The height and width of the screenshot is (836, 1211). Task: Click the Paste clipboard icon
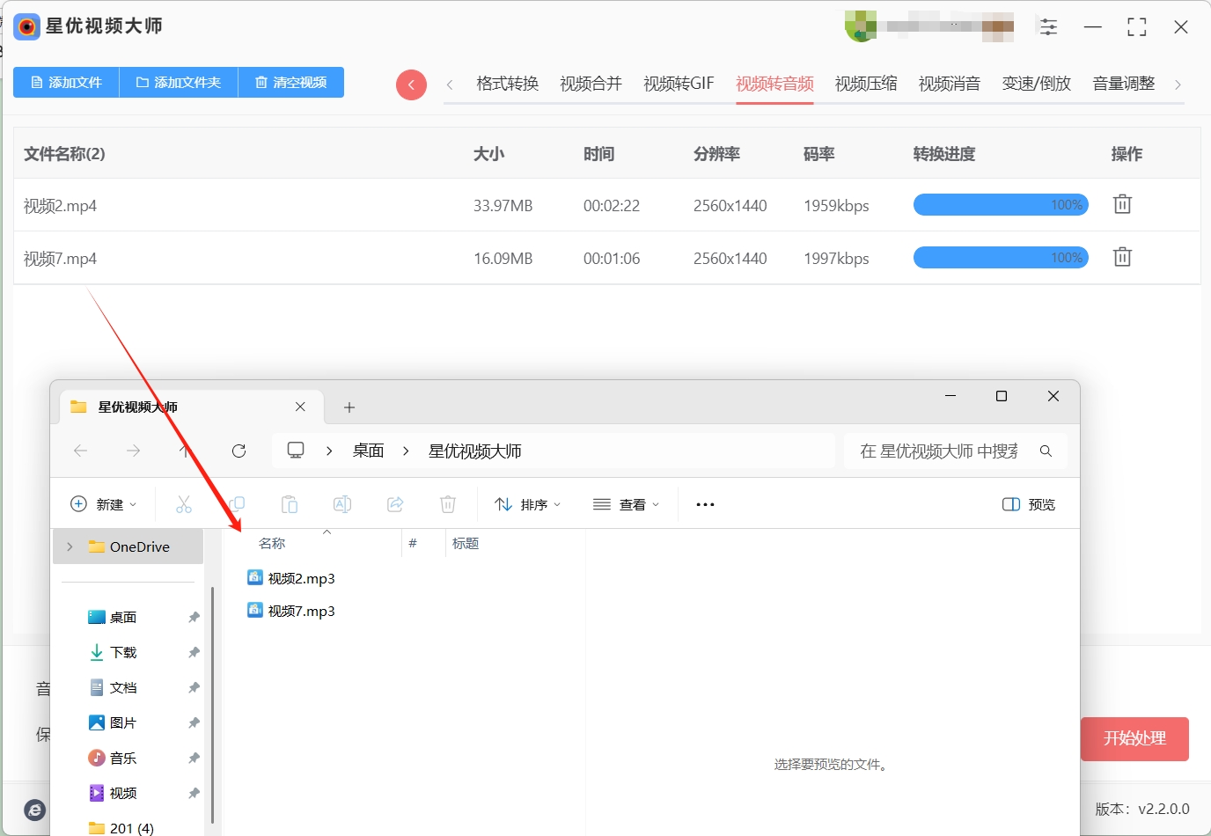(290, 504)
